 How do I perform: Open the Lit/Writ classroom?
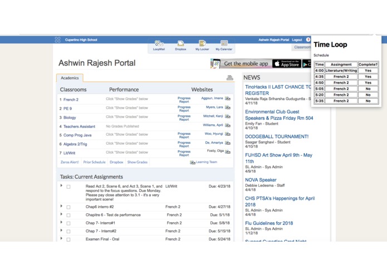tap(70, 153)
